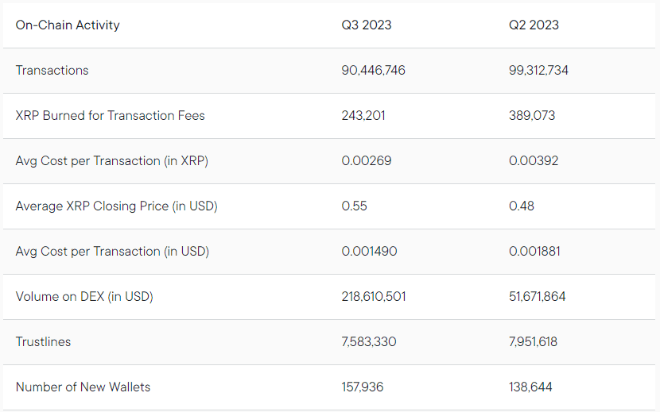
Task: Select the Q2 2023 column header
Action: pos(534,25)
